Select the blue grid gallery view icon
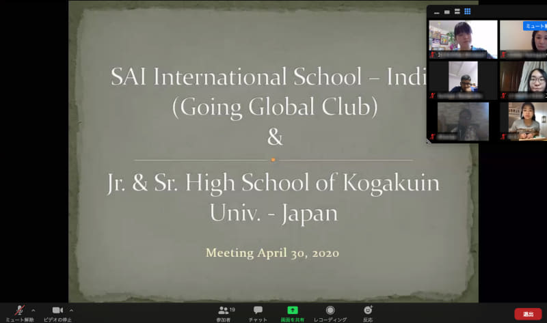This screenshot has width=547, height=323. pyautogui.click(x=468, y=12)
